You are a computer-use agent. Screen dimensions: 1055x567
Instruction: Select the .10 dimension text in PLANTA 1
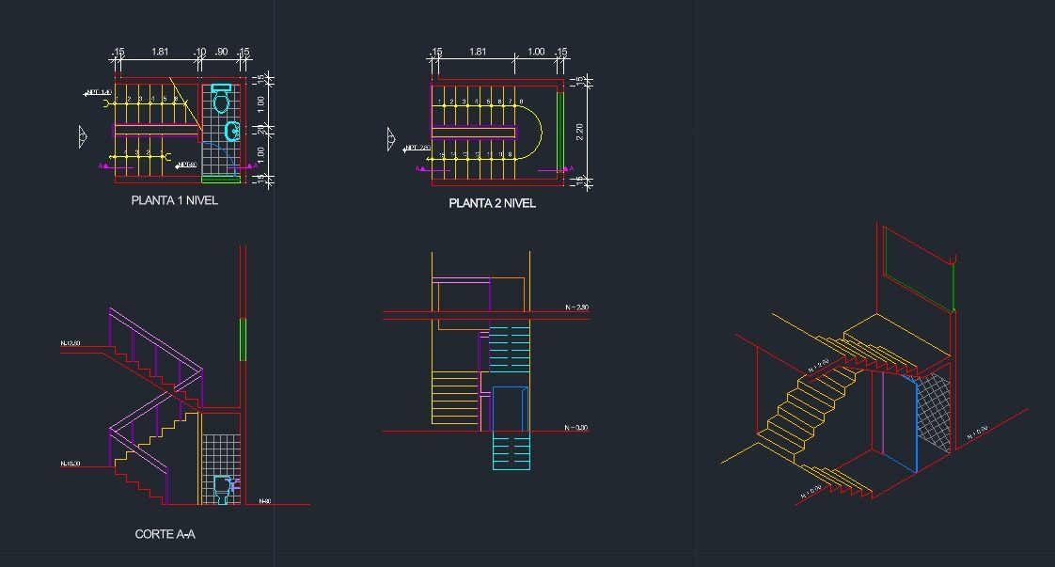pyautogui.click(x=200, y=52)
